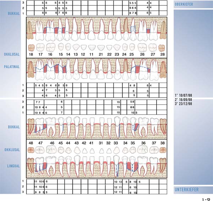Click the occlusal icon of upper tooth 11

[91, 47]
